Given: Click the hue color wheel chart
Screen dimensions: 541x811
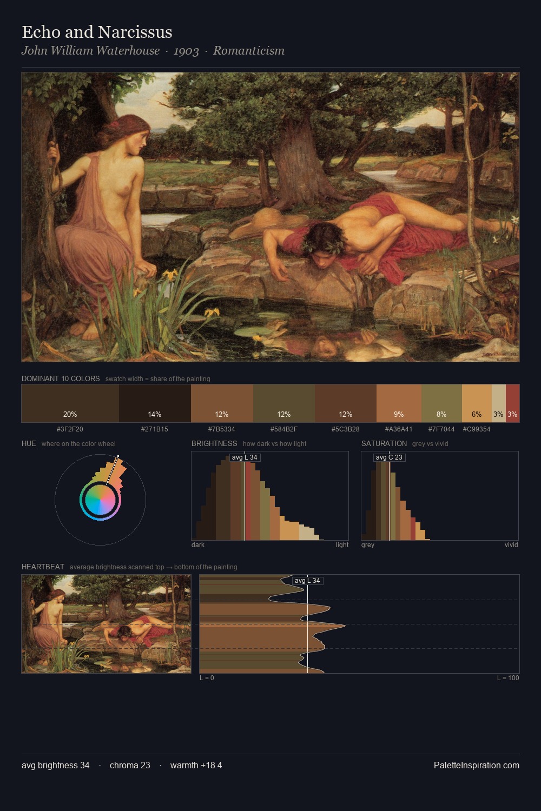Looking at the screenshot, I should pos(100,499).
